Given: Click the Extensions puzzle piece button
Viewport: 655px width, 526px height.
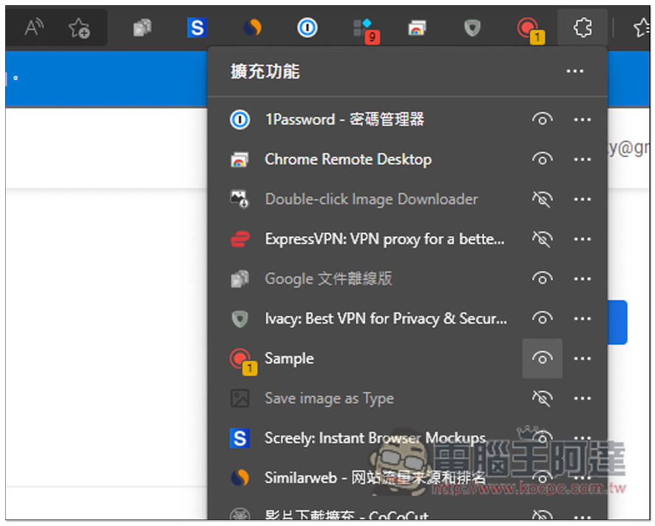Looking at the screenshot, I should pos(582,28).
